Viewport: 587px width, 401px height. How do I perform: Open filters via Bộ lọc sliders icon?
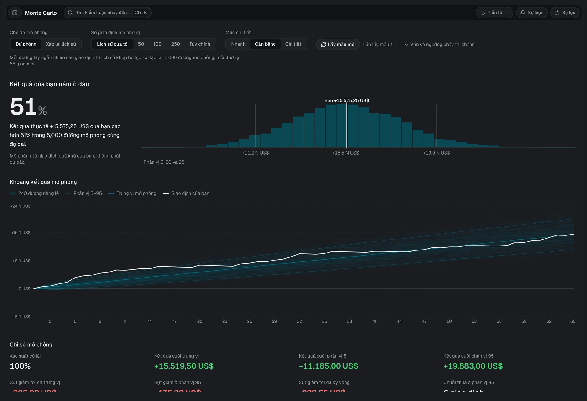tap(557, 13)
